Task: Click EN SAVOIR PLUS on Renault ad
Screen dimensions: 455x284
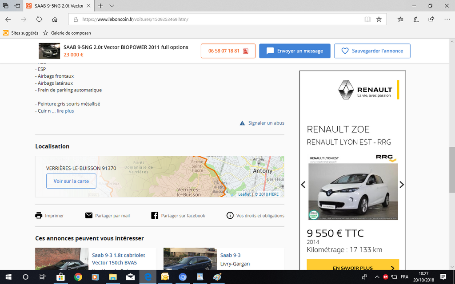Action: pyautogui.click(x=353, y=265)
